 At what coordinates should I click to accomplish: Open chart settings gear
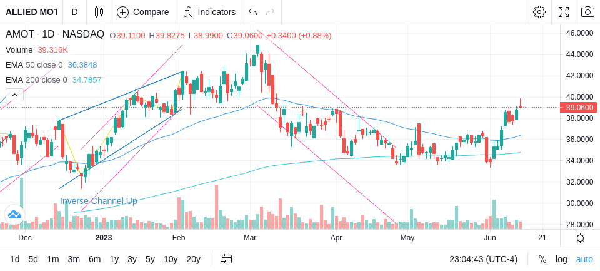click(539, 12)
